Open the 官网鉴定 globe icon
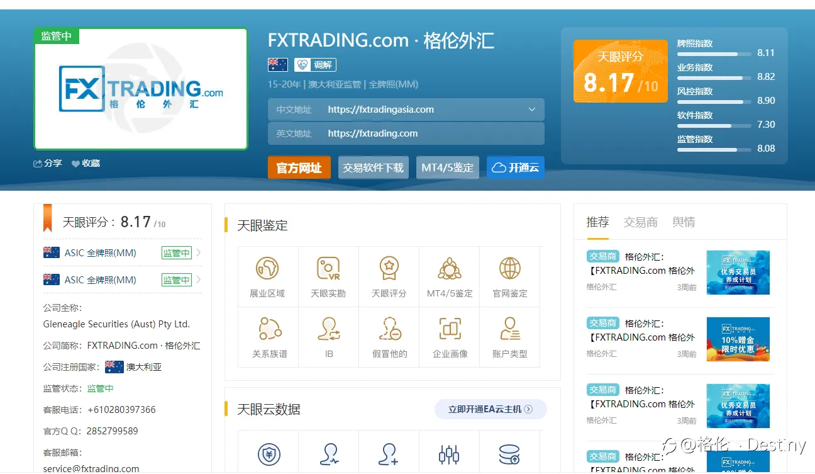Viewport: 815px width, 474px height. coord(510,268)
